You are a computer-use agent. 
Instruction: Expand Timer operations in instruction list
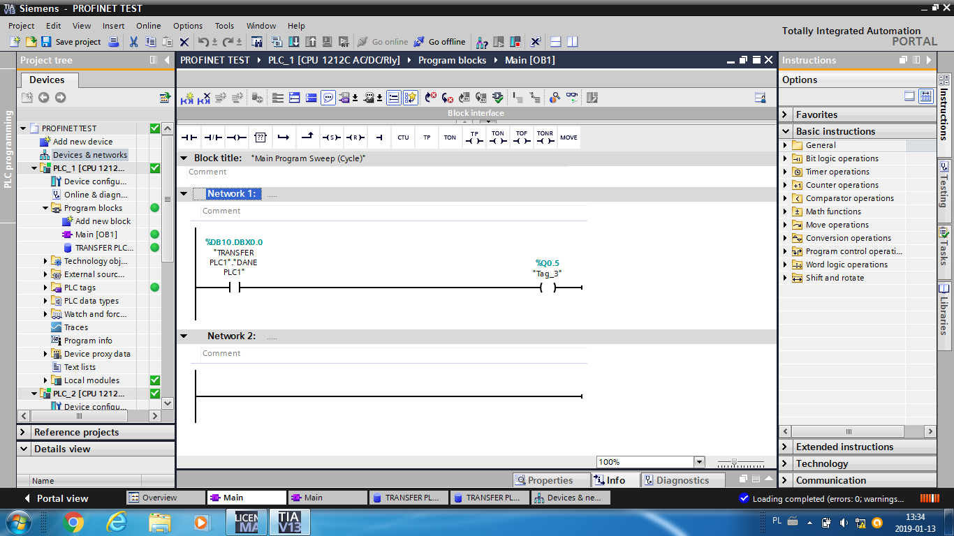coord(785,172)
